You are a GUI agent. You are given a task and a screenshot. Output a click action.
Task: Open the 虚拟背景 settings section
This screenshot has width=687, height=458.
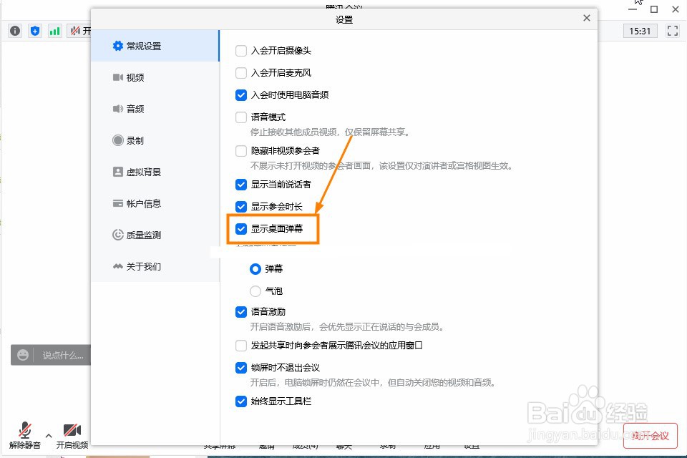[138, 172]
